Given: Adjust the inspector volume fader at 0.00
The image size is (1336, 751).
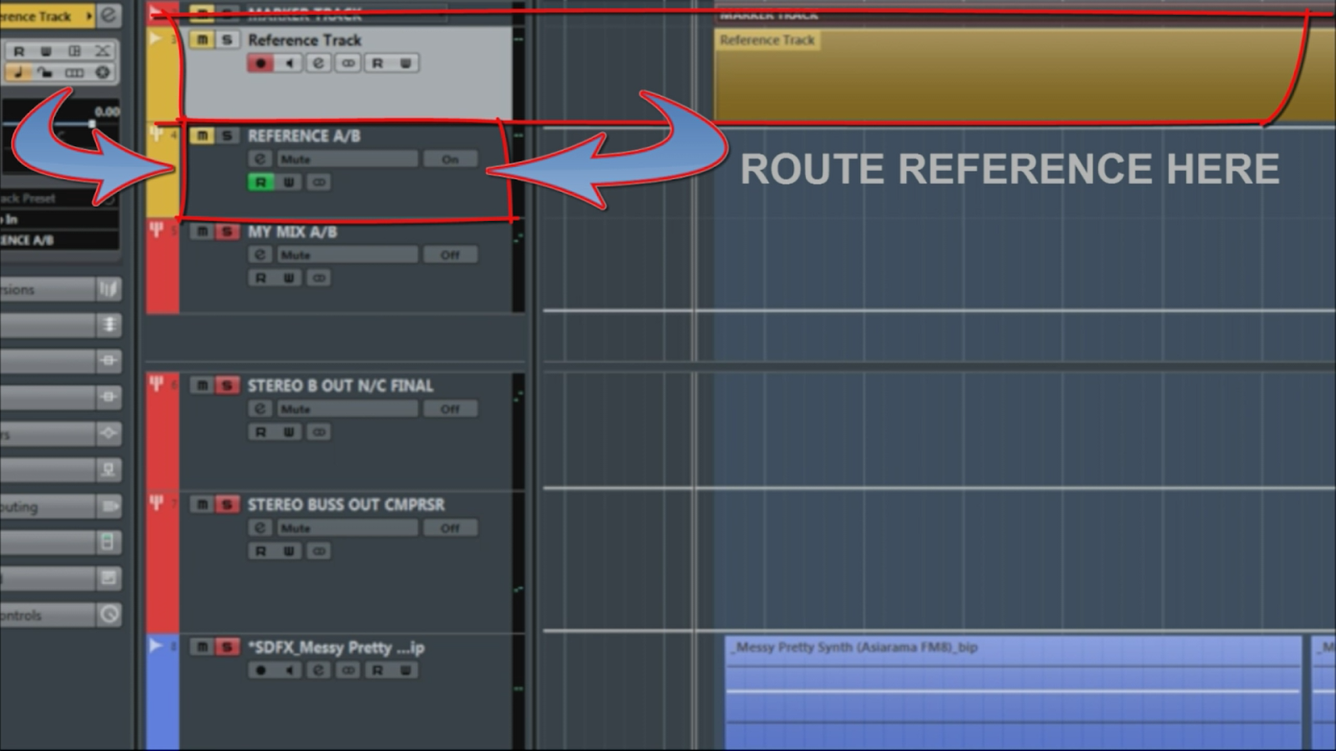Looking at the screenshot, I should coord(92,123).
